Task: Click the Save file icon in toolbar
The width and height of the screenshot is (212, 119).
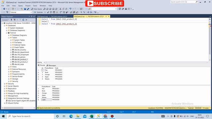Action: click(x=25, y=9)
